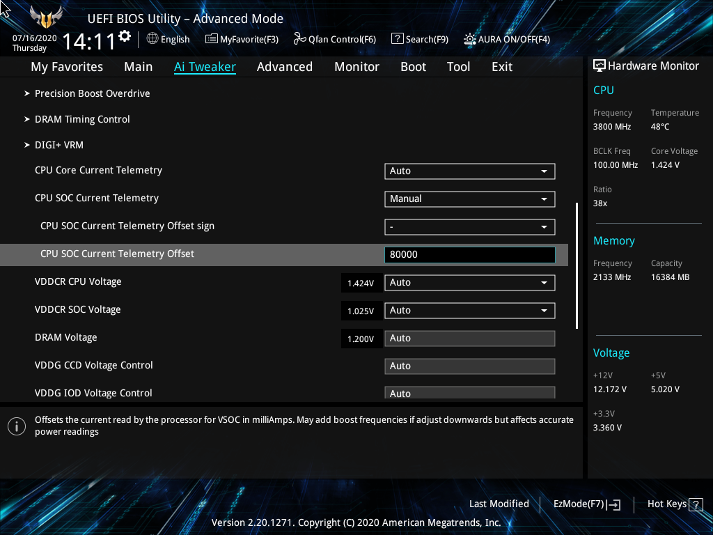Click the Hot Keys question mark icon

(x=696, y=504)
